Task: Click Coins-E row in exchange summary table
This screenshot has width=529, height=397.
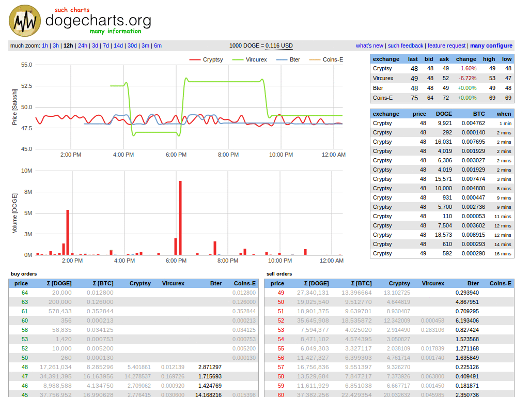Action: coord(442,98)
